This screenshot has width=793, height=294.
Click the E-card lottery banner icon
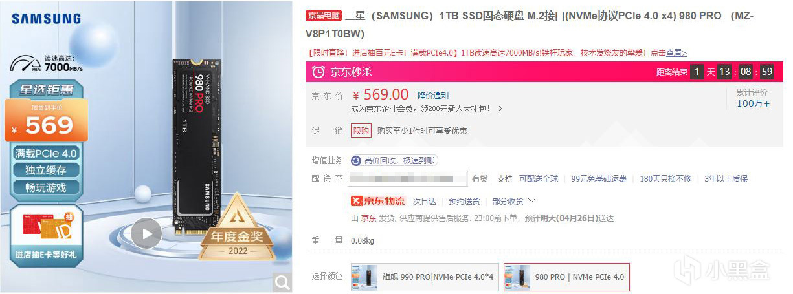pos(45,231)
